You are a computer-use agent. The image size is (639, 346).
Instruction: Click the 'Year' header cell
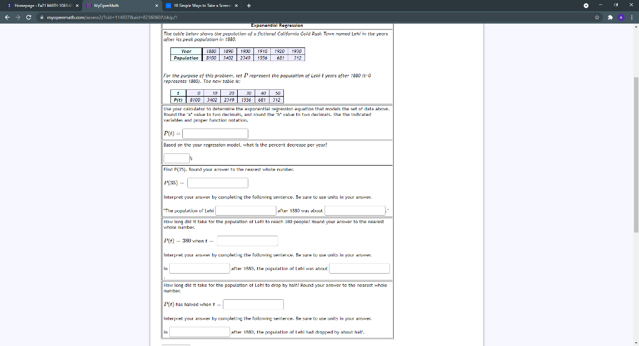point(186,51)
